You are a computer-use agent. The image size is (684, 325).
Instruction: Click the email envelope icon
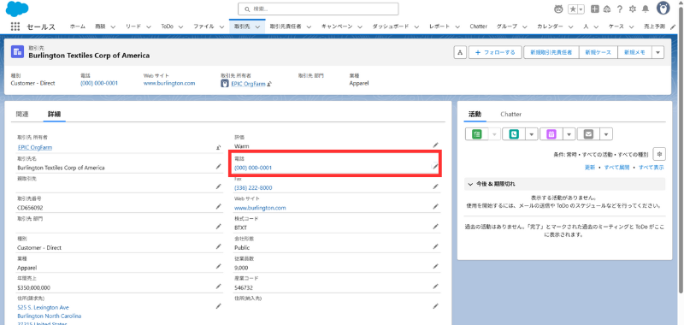click(588, 134)
